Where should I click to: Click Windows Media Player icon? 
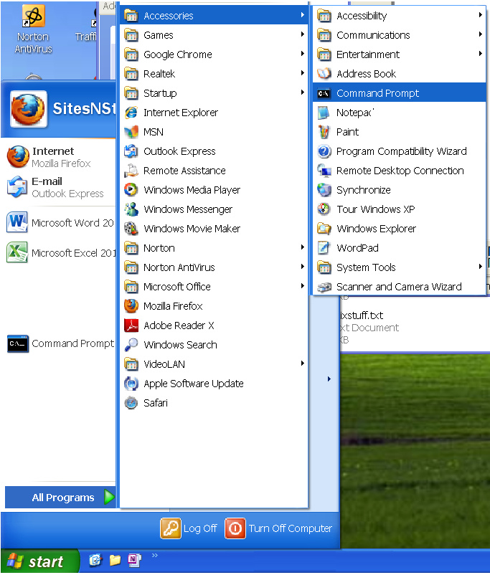(x=131, y=190)
